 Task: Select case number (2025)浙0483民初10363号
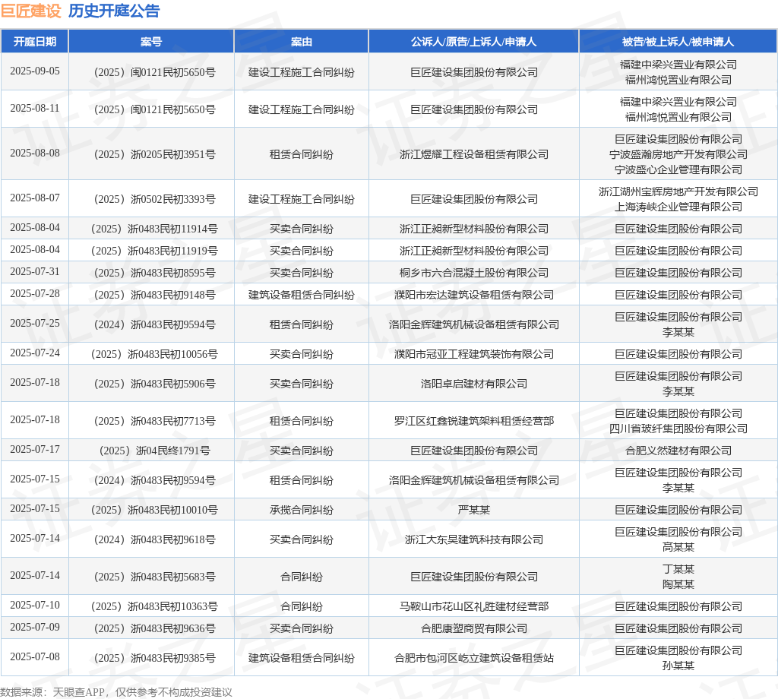153,606
